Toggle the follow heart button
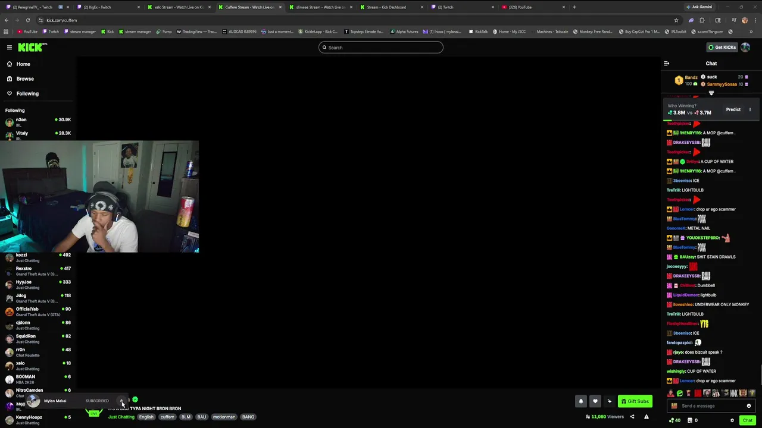 pyautogui.click(x=595, y=401)
